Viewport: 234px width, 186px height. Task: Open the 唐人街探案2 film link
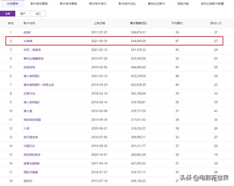point(32,102)
